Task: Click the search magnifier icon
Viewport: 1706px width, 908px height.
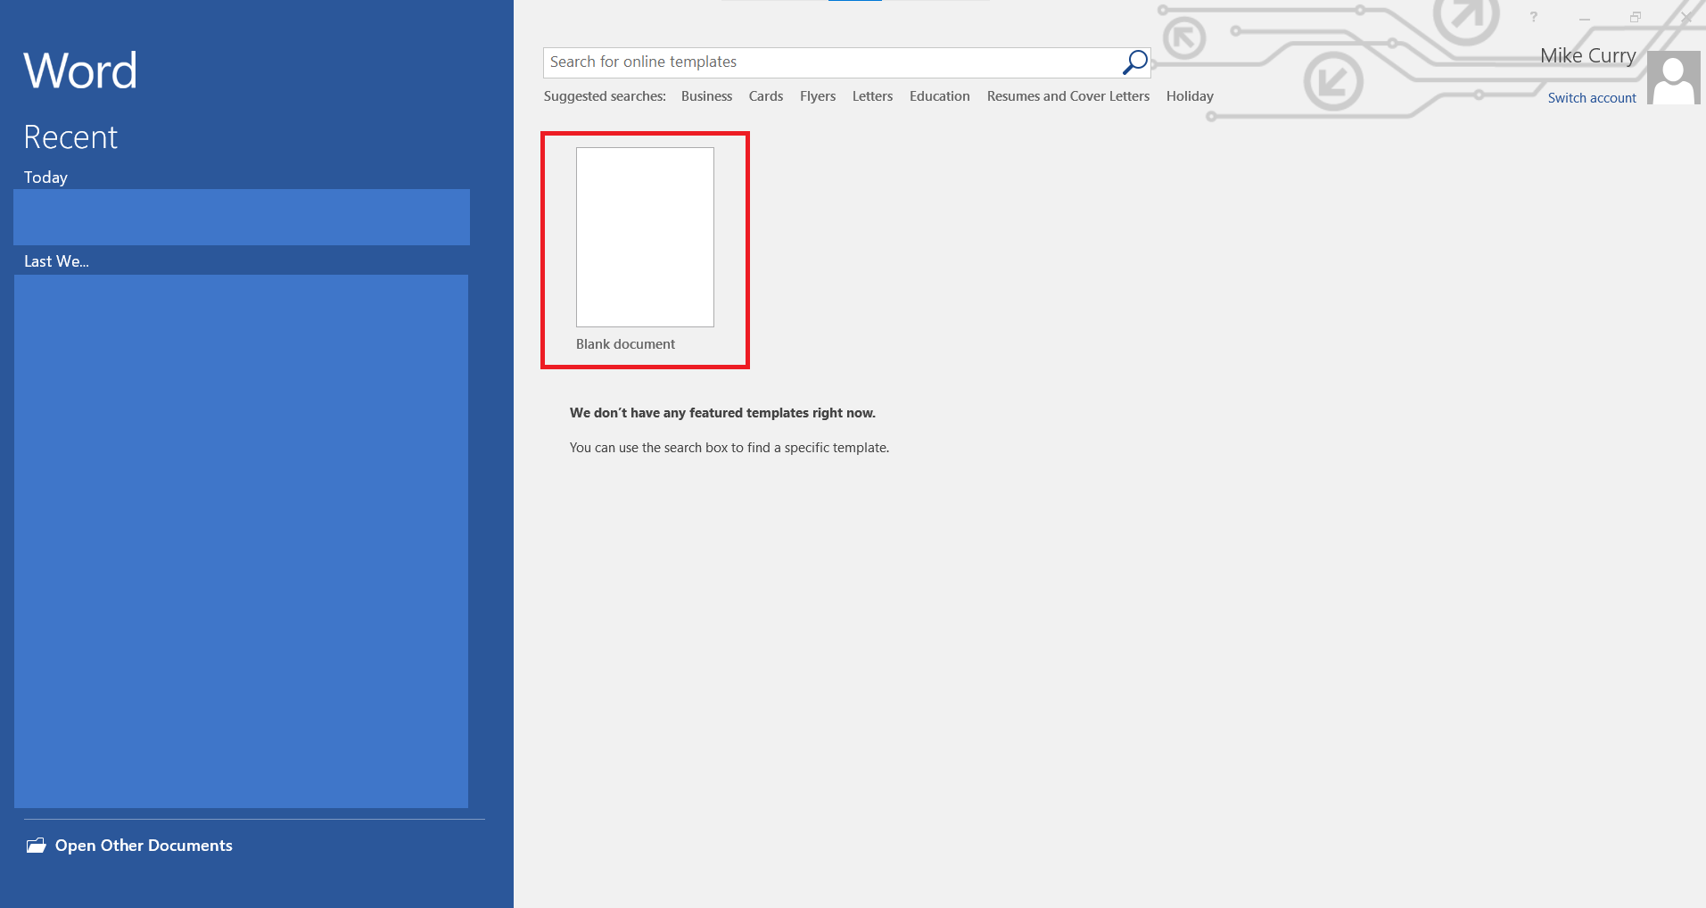Action: click(x=1134, y=62)
